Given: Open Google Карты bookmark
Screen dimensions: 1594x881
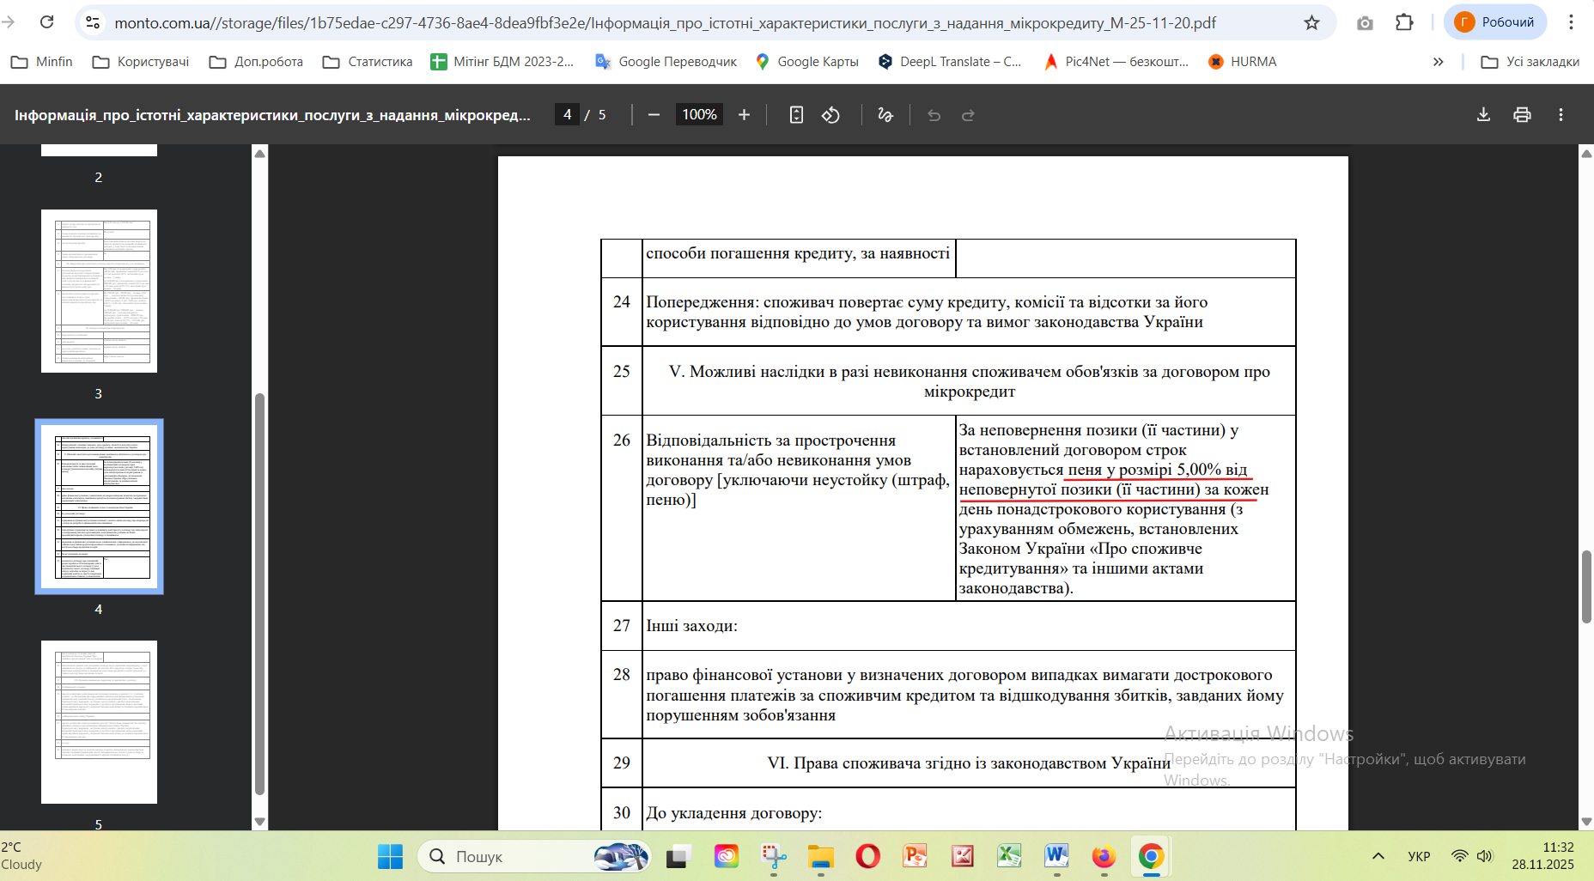Looking at the screenshot, I should pos(807,62).
